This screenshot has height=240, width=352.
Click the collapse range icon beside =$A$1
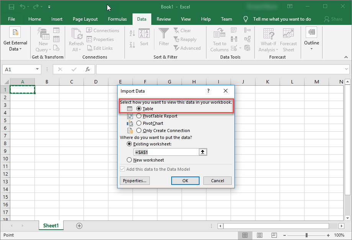pos(203,152)
